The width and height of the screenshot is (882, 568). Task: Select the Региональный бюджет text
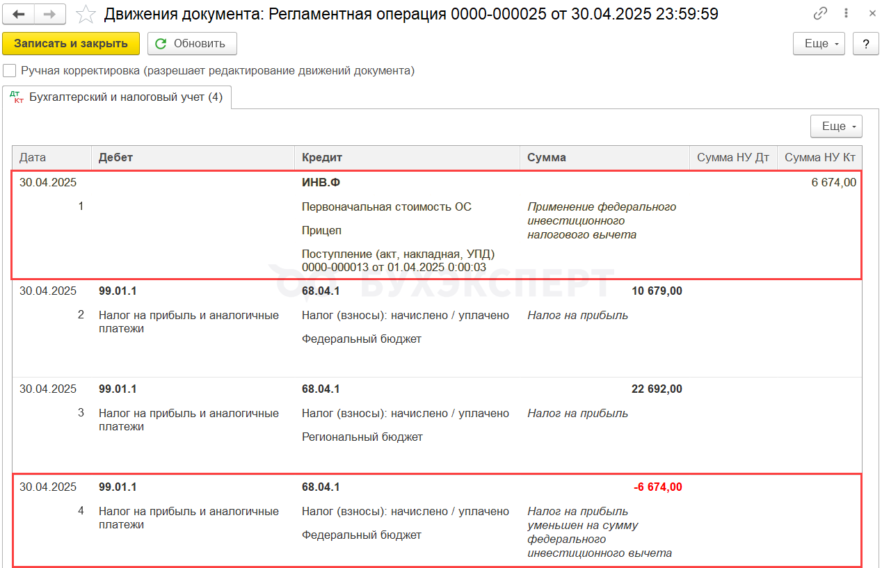(362, 437)
